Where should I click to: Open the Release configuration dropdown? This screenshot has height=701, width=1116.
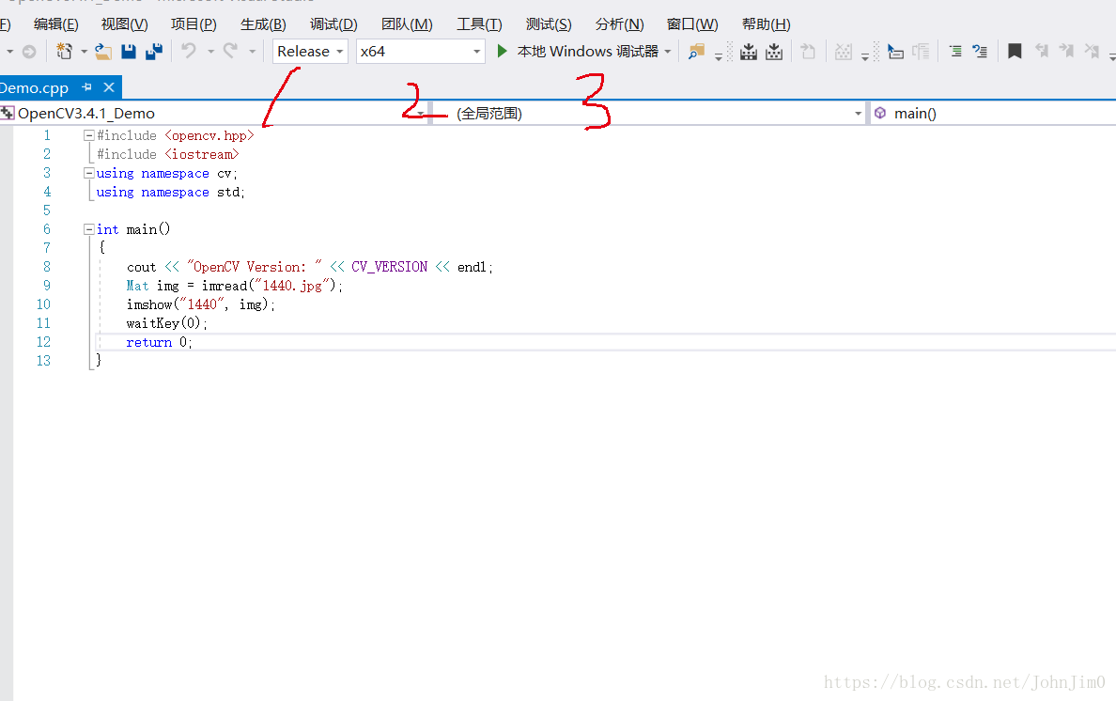(310, 52)
